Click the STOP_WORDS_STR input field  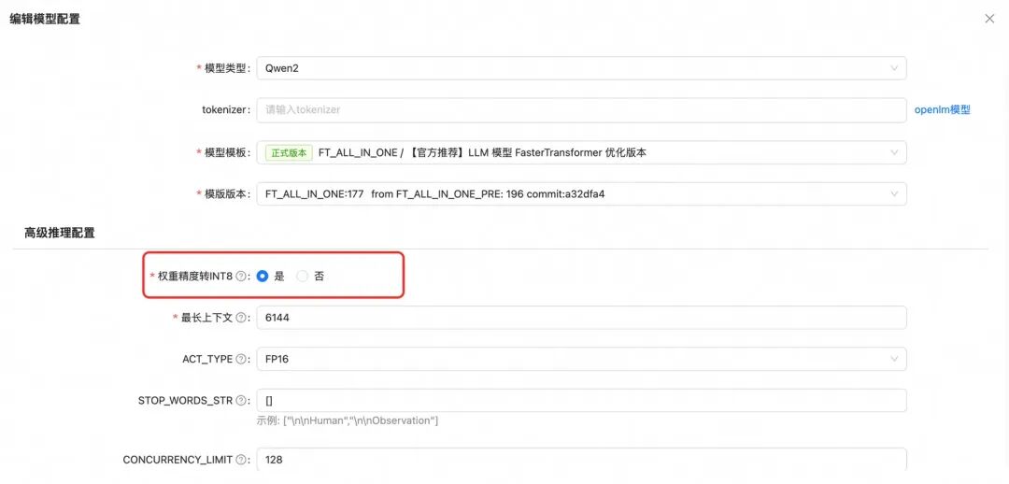581,400
